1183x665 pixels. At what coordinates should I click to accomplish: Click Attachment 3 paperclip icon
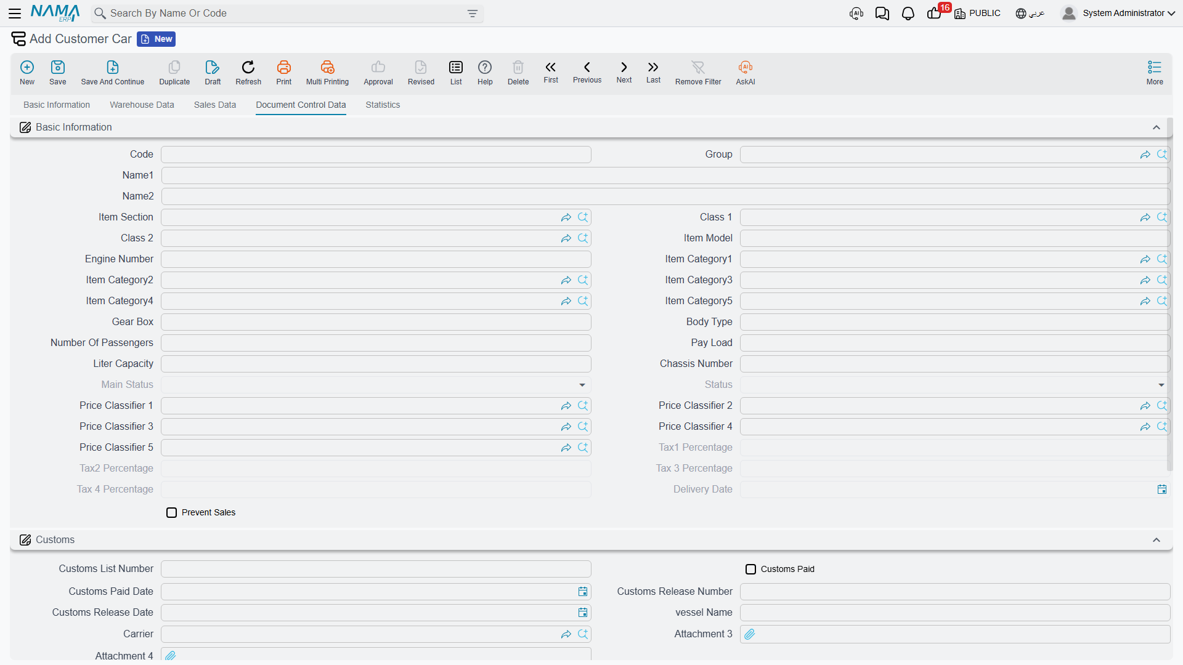[750, 634]
